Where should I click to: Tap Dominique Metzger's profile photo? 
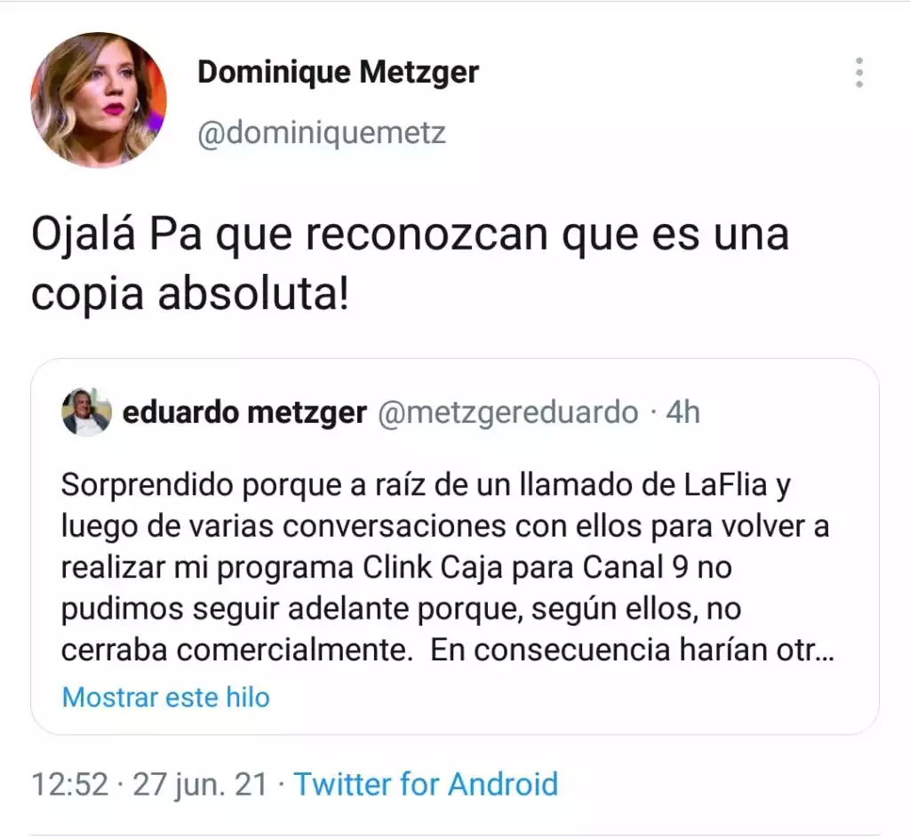point(99,100)
